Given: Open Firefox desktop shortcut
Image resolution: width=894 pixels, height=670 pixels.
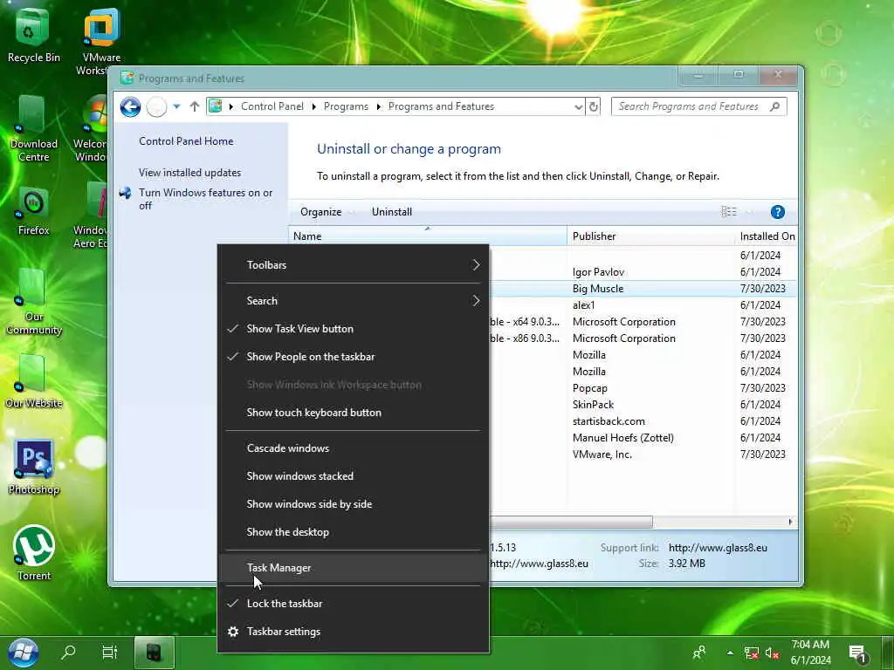Looking at the screenshot, I should tap(33, 211).
